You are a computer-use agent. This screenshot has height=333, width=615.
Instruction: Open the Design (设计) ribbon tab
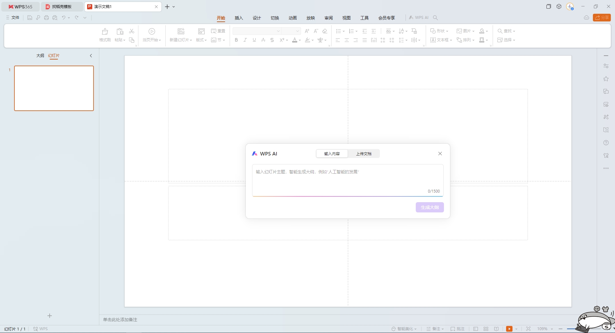(x=257, y=18)
